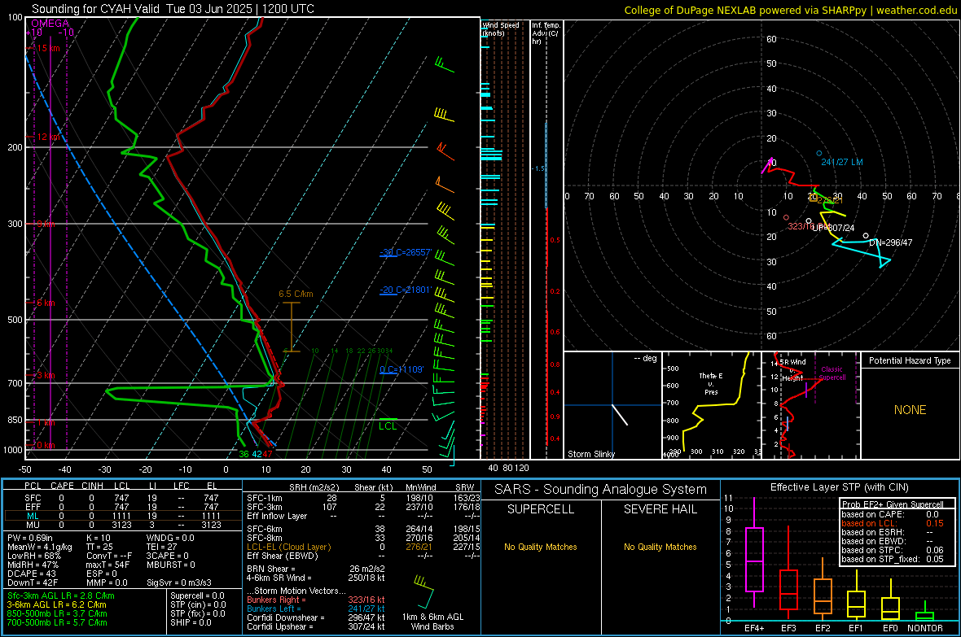Screen dimensions: 961x637
Task: Click the "PW = 0.69in" value
Action: (30, 539)
